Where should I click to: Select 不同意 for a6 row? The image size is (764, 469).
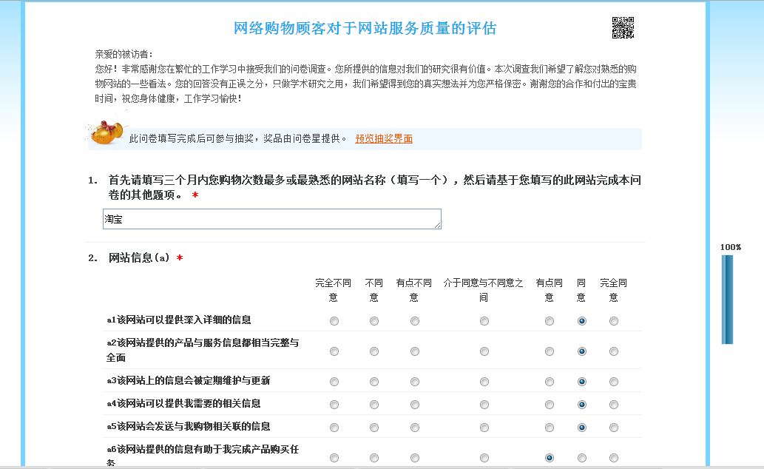(x=374, y=458)
